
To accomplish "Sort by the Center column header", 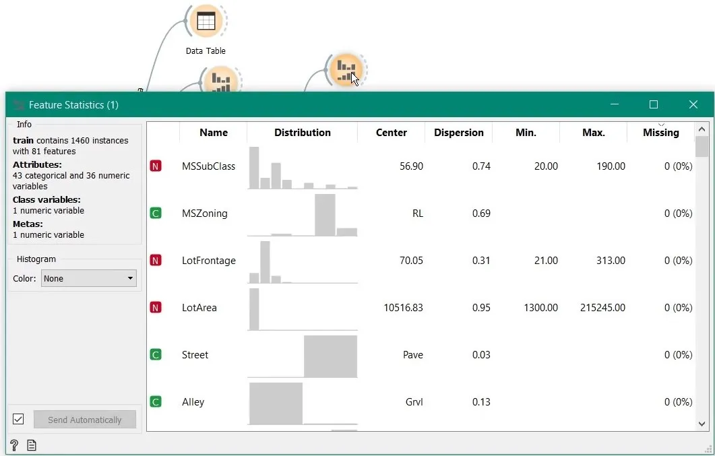I will pyautogui.click(x=392, y=133).
